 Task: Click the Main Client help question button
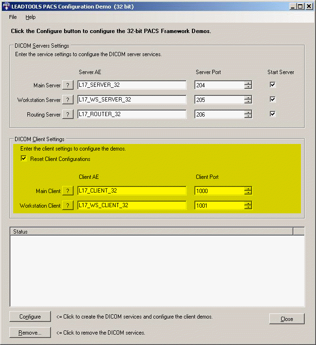click(x=68, y=191)
